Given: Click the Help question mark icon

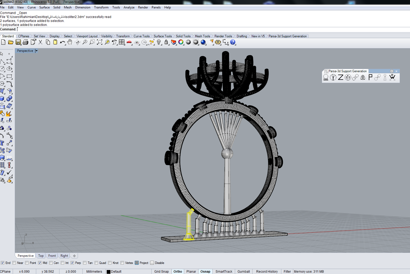Looking at the screenshot, I should [x=233, y=42].
